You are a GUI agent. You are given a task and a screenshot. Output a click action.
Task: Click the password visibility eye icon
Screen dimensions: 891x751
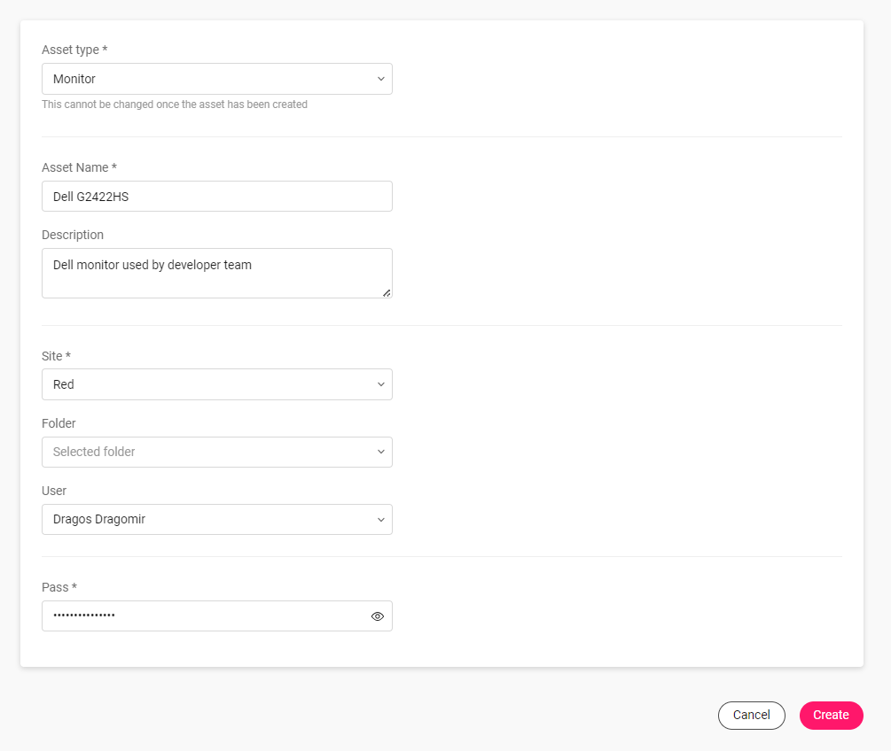[377, 616]
